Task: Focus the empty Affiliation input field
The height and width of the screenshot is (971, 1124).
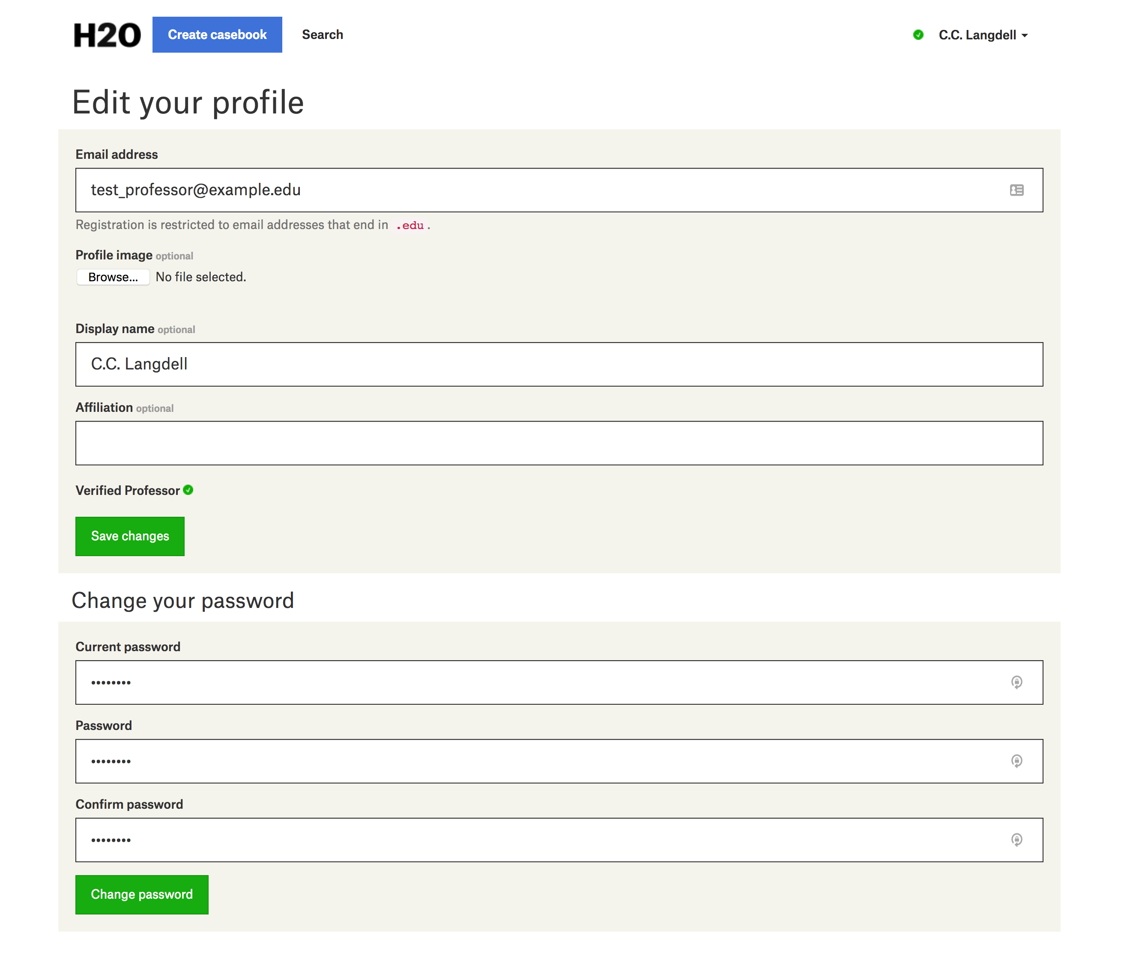Action: pyautogui.click(x=559, y=443)
